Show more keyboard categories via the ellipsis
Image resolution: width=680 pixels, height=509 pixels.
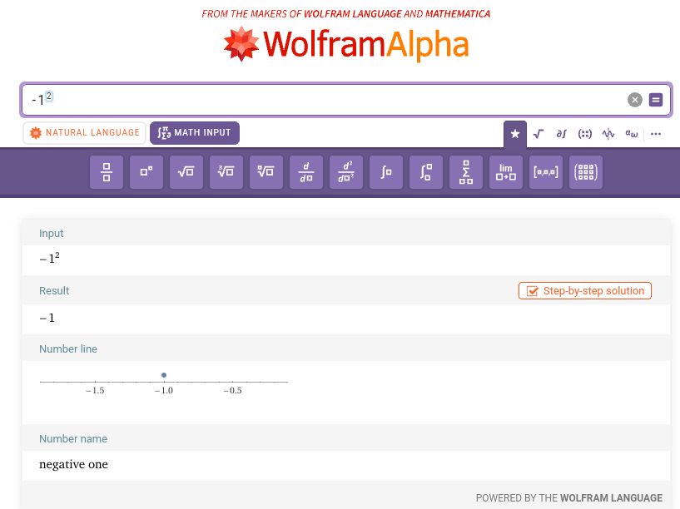[x=656, y=134]
